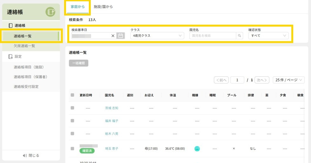311x163 pixels.
Task: Click the mood face icon for 埼玉 恵子
Action: [x=197, y=148]
